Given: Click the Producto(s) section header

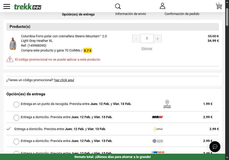Looking at the screenshot, I should click(112, 27).
